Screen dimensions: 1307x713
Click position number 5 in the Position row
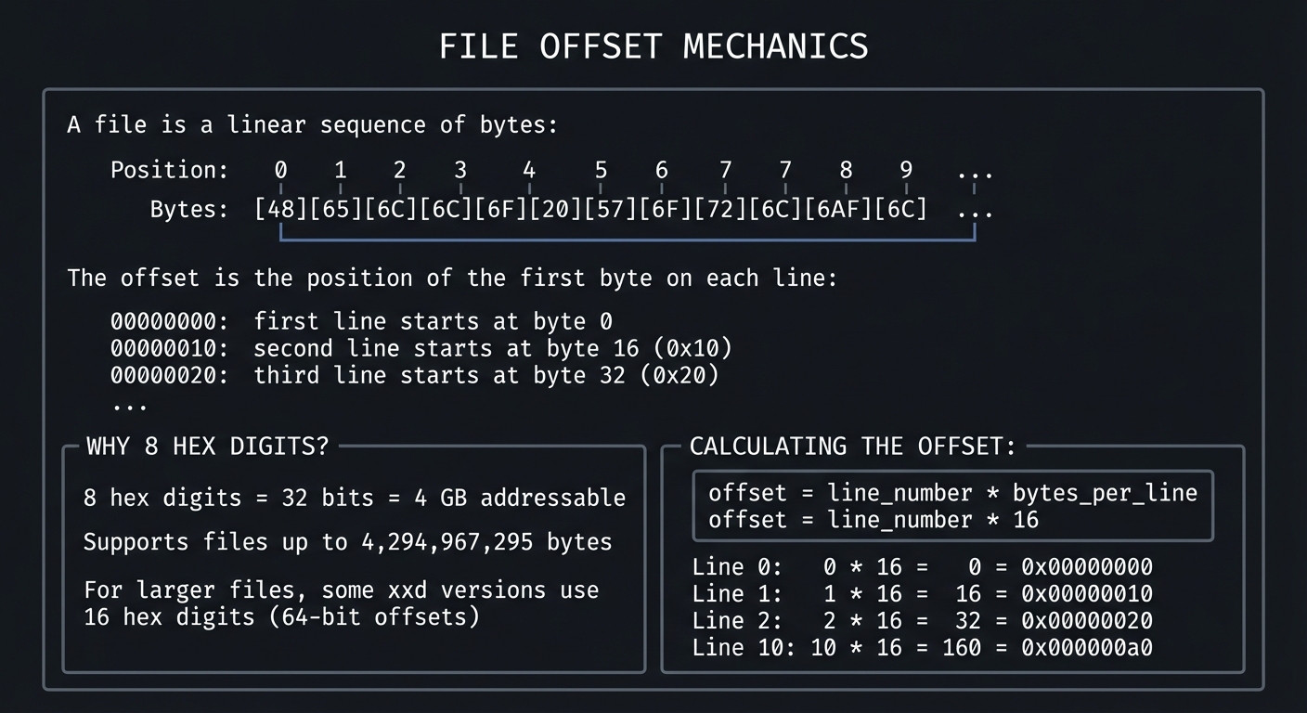[601, 170]
